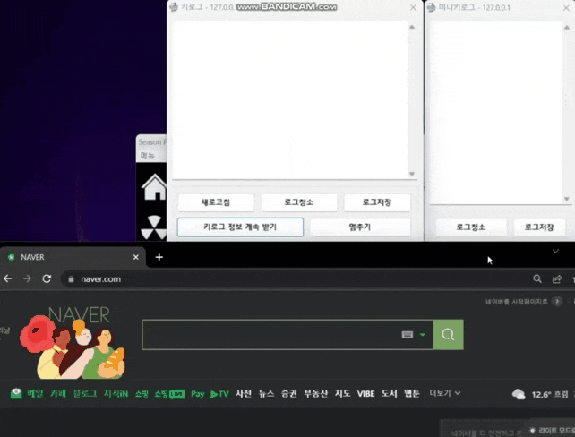Screen dimensions: 575x437
Task: Click 로그청소 in the 키로그 window
Action: click(x=299, y=202)
